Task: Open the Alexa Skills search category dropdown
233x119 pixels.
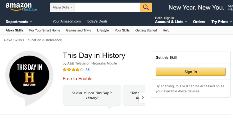Action: click(x=62, y=7)
